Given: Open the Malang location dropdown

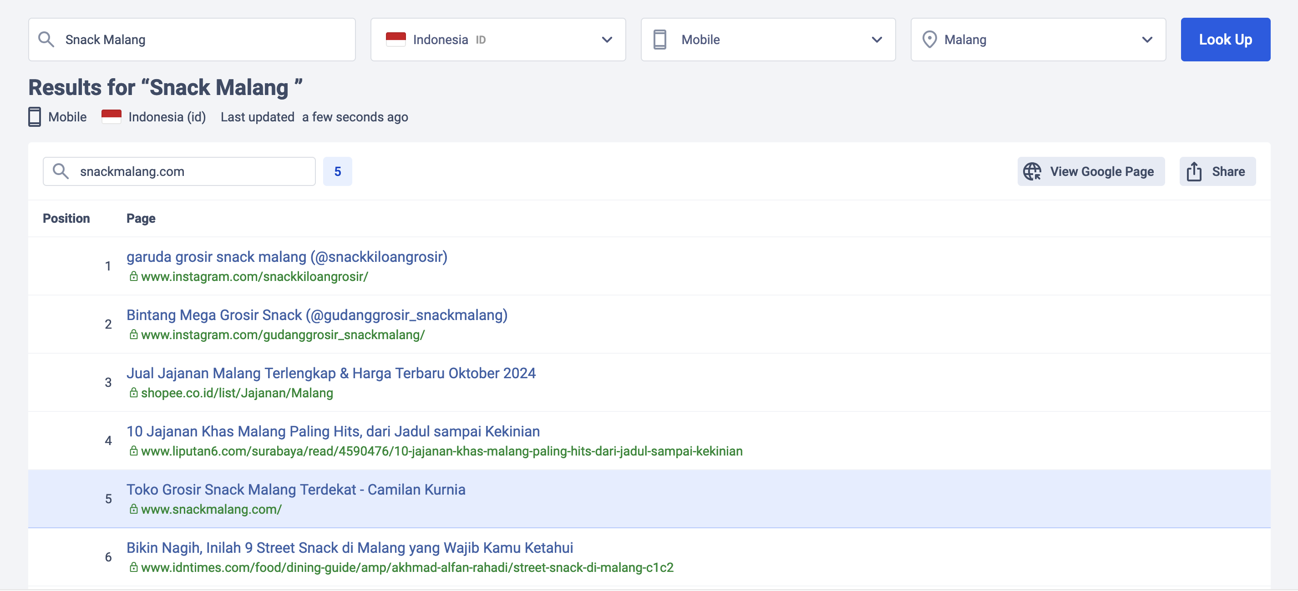Looking at the screenshot, I should click(1038, 40).
